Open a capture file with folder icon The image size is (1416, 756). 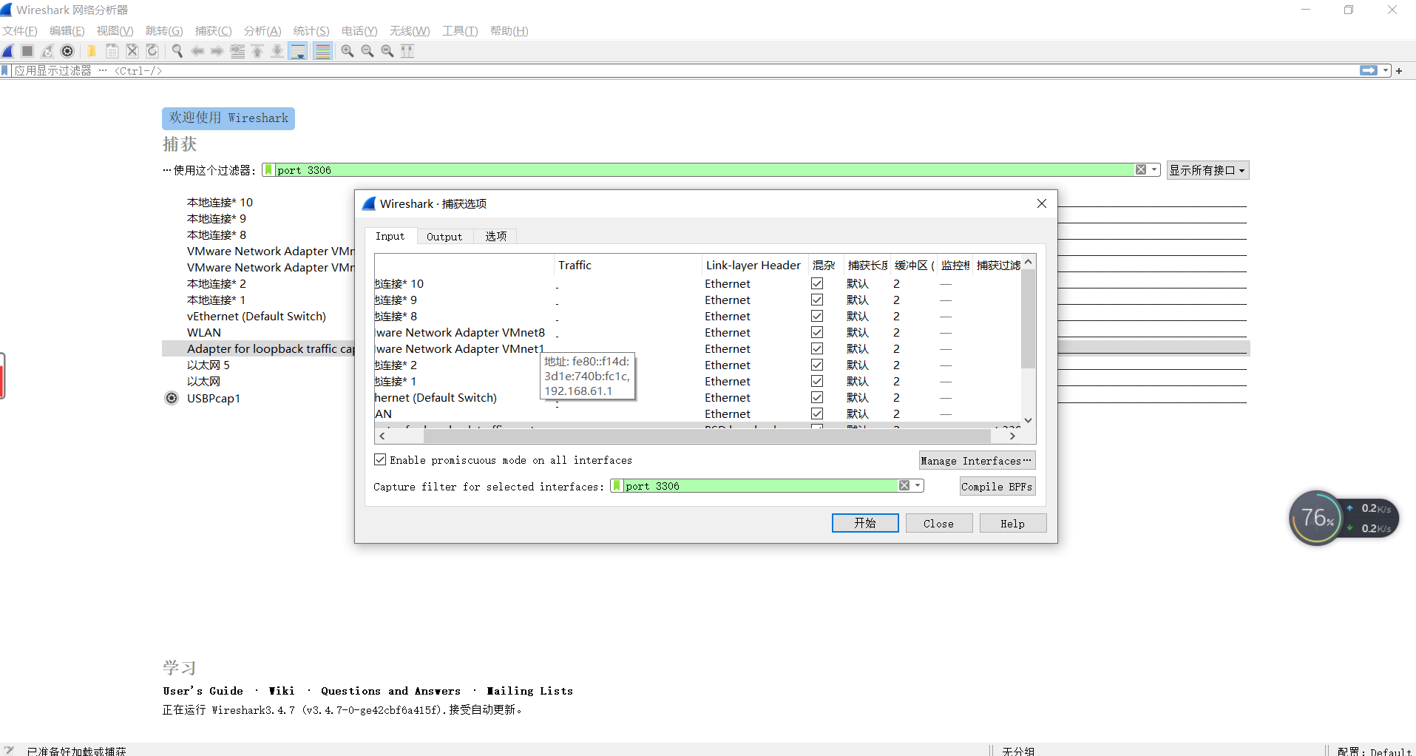point(92,51)
